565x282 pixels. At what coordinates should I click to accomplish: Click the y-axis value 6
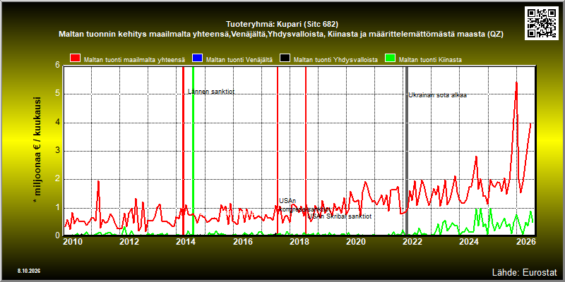[x=57, y=66]
